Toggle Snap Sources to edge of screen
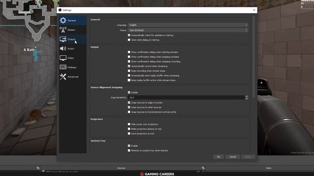This screenshot has height=176, width=314. coord(129,103)
